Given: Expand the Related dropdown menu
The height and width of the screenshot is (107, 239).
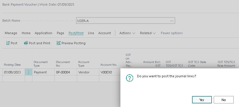Looking at the screenshot, I should (148, 33).
